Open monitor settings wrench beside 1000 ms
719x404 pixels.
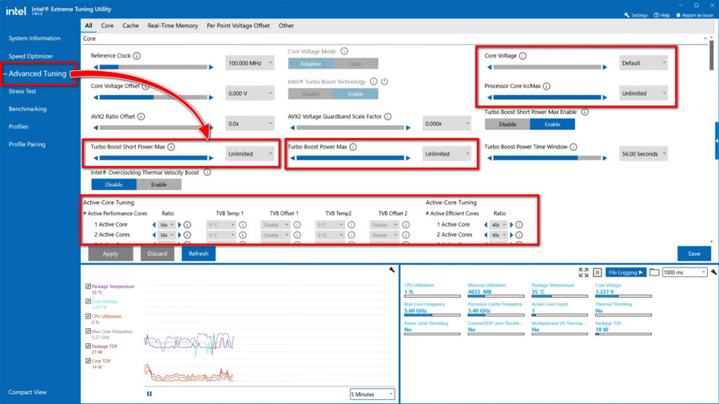pos(713,272)
